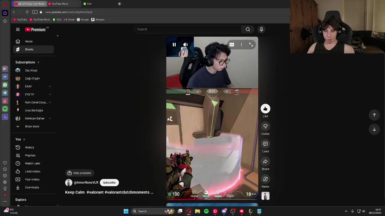Open Your videos
The height and width of the screenshot is (216, 385).
tap(33, 179)
